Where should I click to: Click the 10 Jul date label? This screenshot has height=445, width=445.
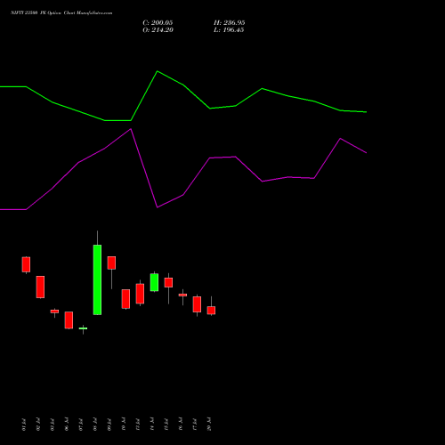tap(124, 425)
